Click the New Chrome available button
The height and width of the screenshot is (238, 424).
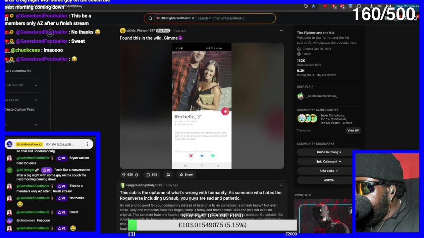407,6
